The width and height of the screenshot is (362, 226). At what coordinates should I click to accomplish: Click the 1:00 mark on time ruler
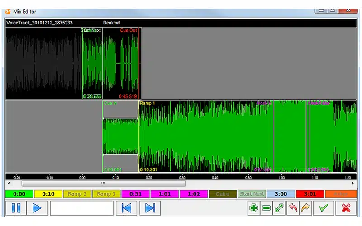[281, 177]
